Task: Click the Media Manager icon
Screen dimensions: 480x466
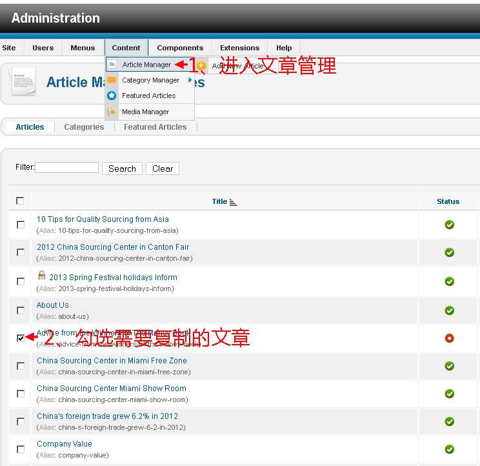Action: click(112, 112)
